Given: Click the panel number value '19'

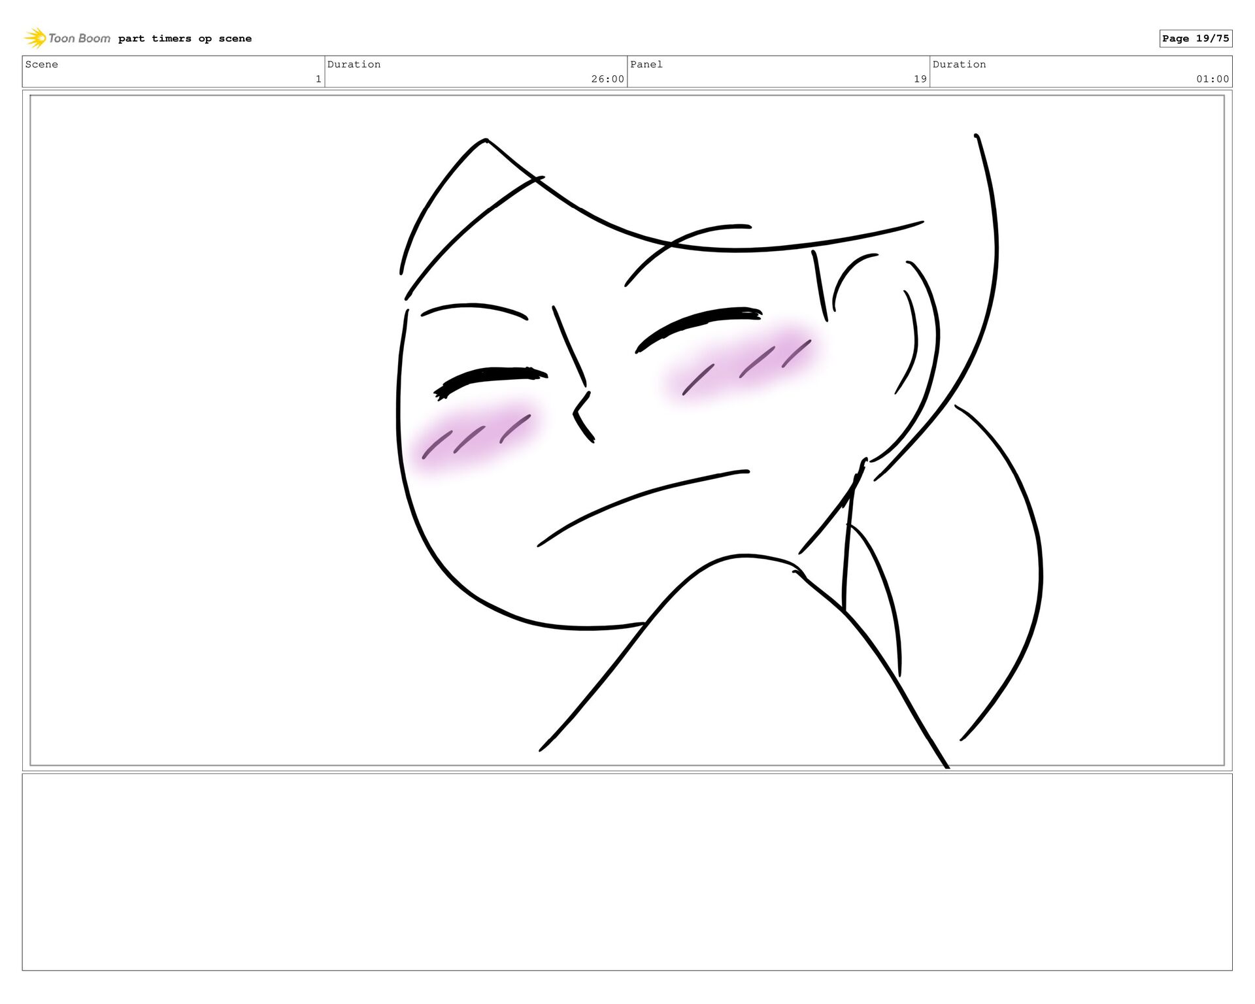Looking at the screenshot, I should coord(920,79).
